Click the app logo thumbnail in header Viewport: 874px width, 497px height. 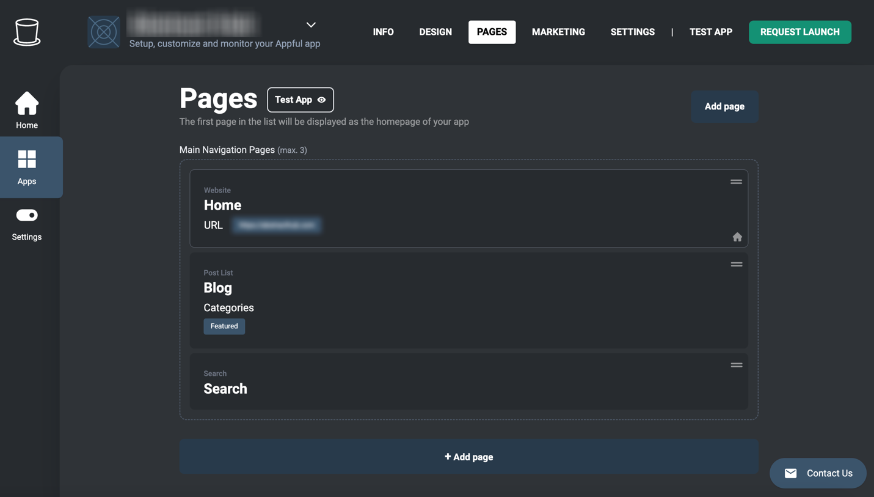104,32
